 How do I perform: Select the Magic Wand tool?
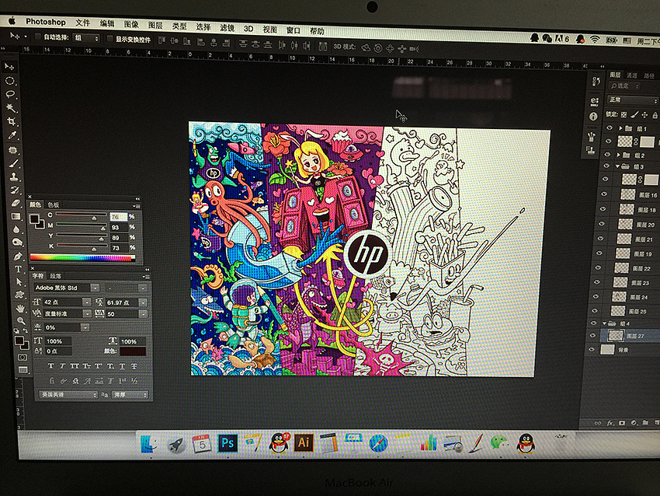12,107
